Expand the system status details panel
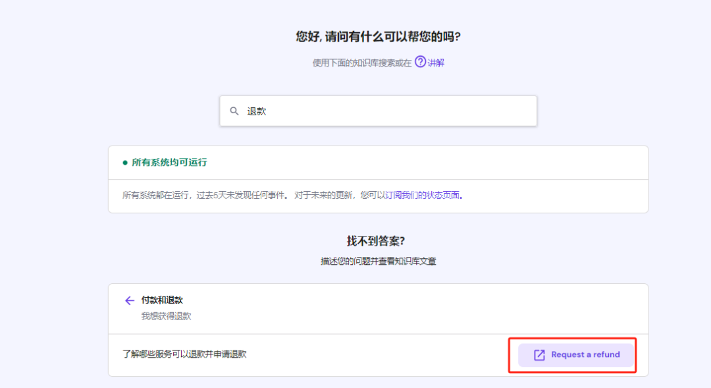This screenshot has width=711, height=388. point(379,163)
